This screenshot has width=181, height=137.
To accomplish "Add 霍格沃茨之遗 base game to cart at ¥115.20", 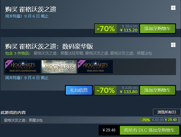I will tap(157, 29).
